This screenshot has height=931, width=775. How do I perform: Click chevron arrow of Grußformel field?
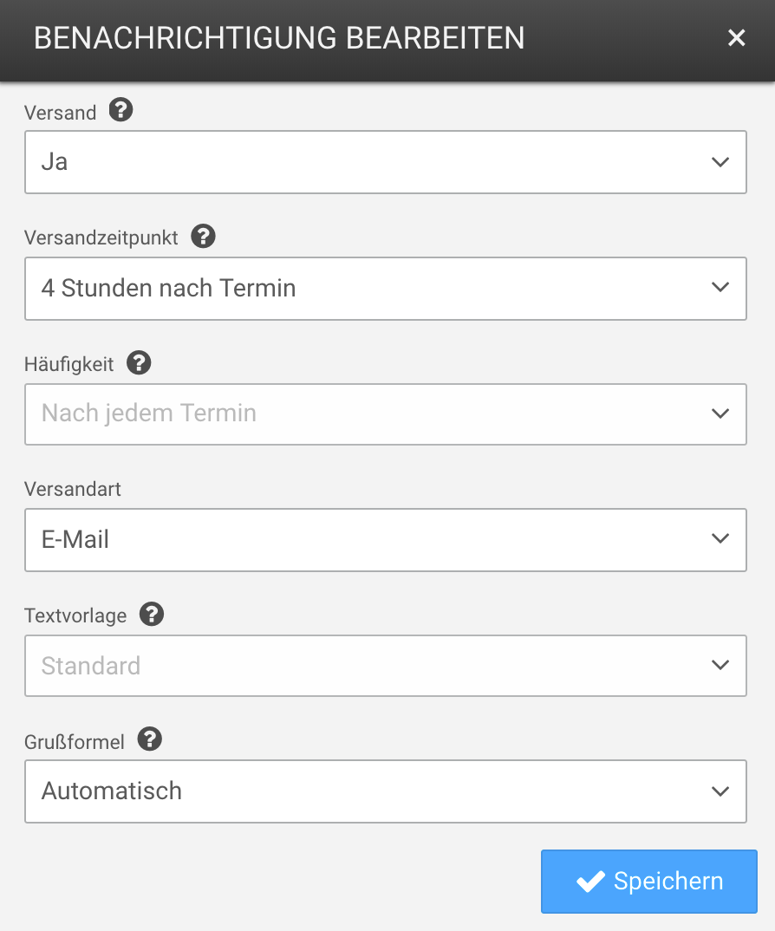720,791
